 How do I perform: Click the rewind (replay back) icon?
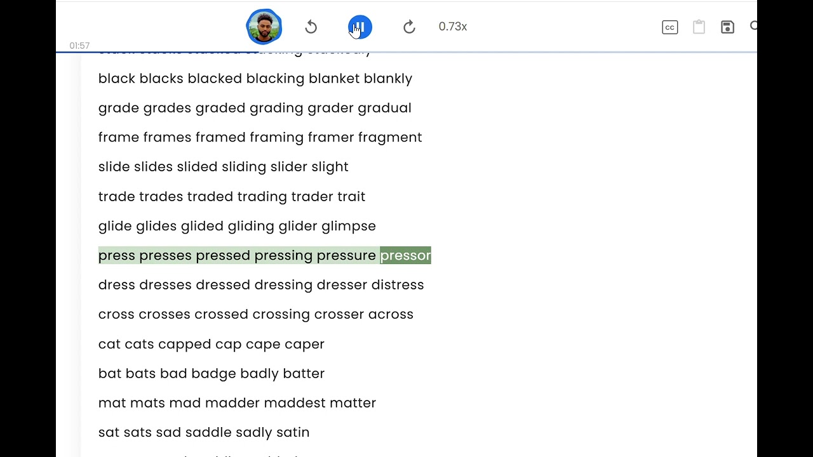click(x=311, y=27)
